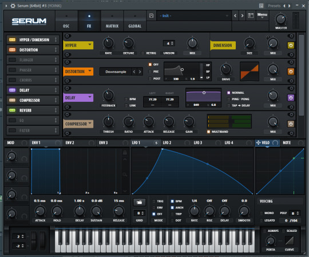Image resolution: width=309 pixels, height=257 pixels.
Task: Toggle Distortion effect power button
Action: tap(291, 72)
